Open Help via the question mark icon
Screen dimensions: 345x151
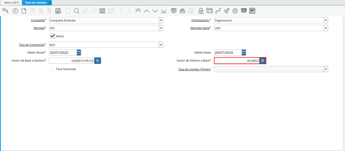(15, 11)
